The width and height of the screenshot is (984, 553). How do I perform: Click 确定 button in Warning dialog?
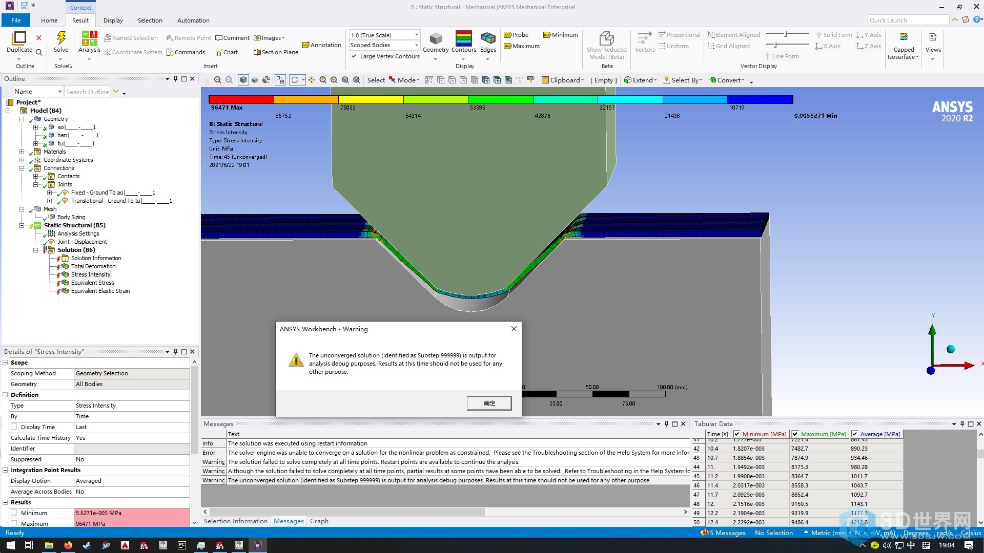(x=489, y=403)
